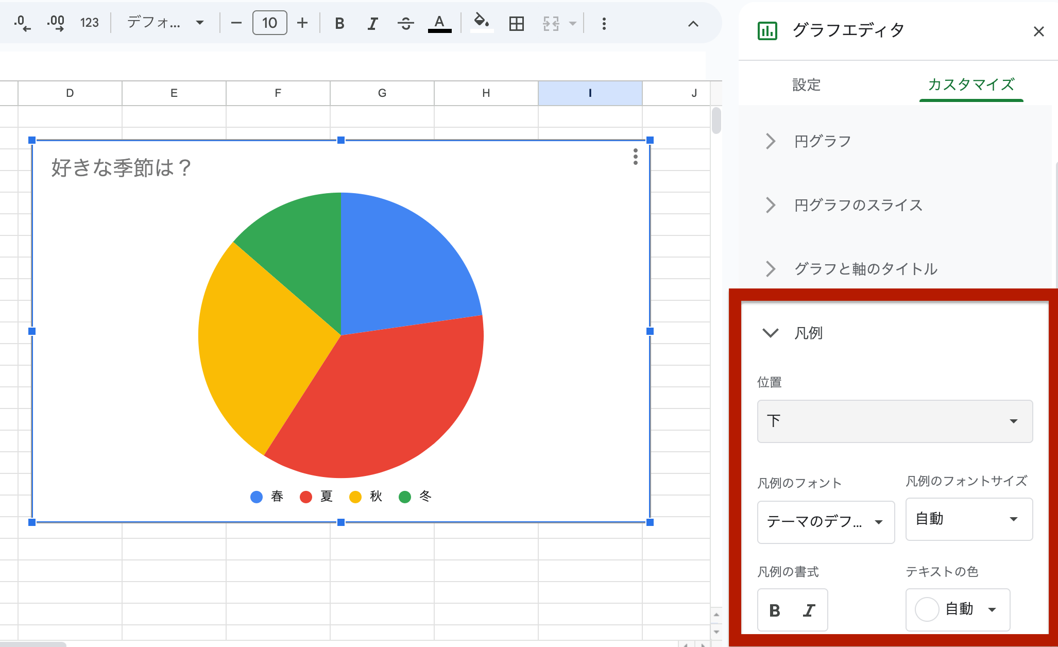The width and height of the screenshot is (1058, 647).
Task: Open the テキストの色 color picker
Action: [x=958, y=609]
